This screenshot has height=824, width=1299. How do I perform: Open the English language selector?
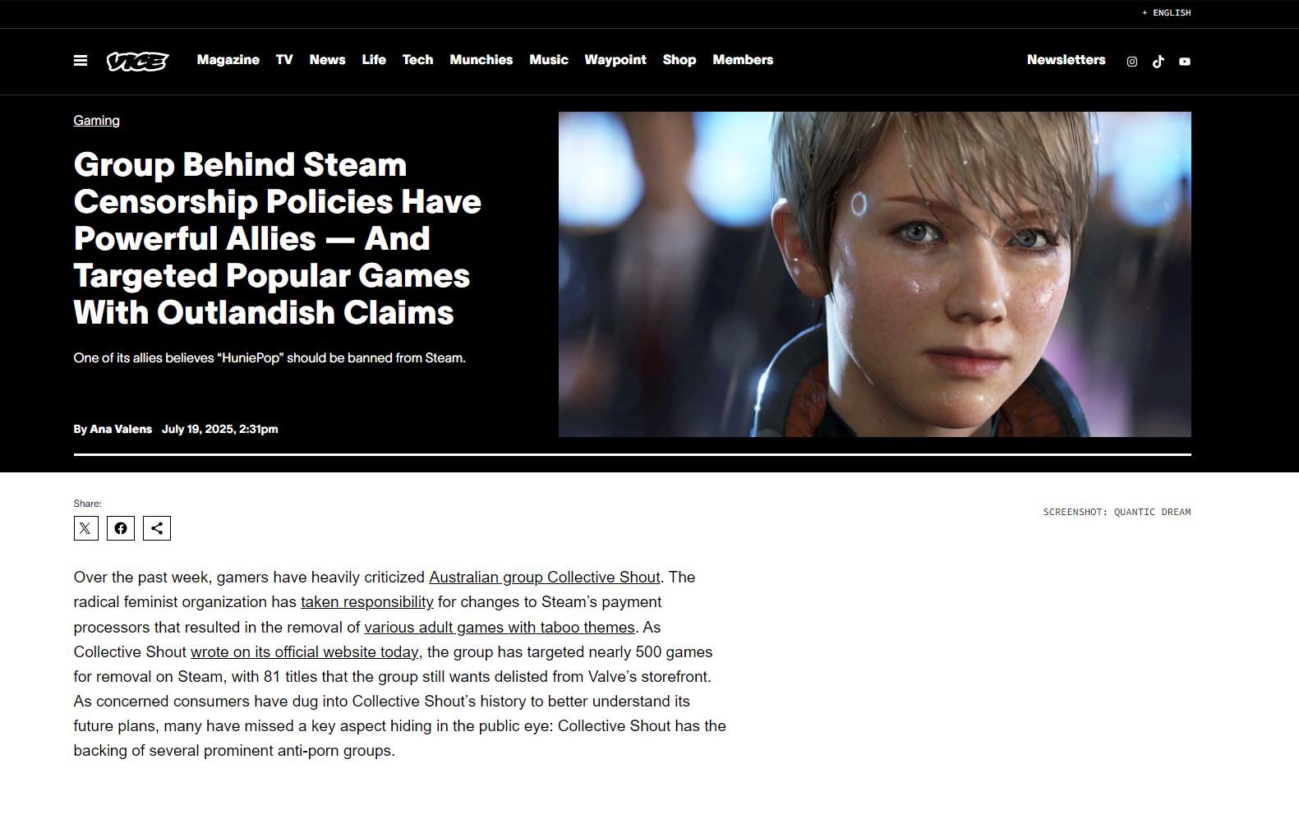1167,13
